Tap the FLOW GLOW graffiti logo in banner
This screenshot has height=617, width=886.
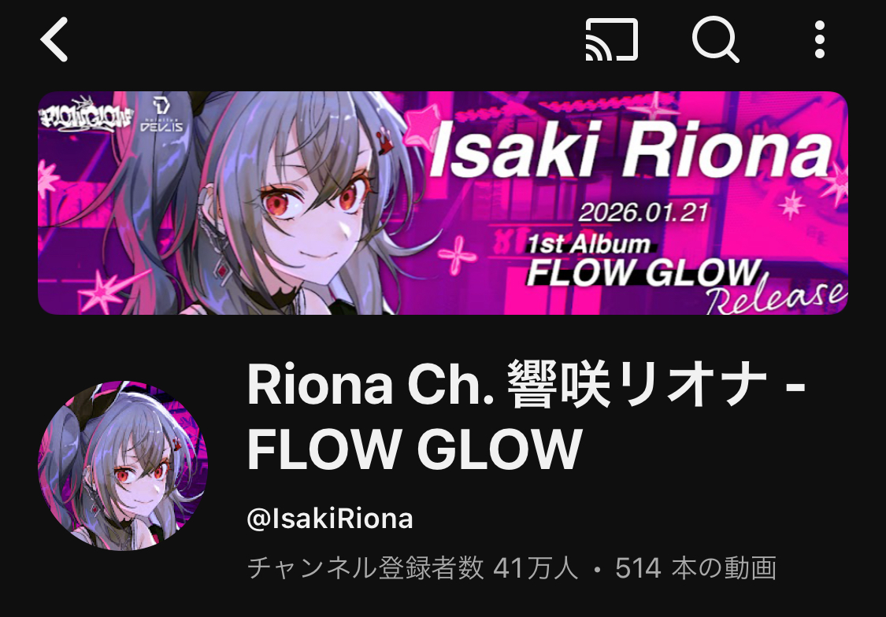86,115
